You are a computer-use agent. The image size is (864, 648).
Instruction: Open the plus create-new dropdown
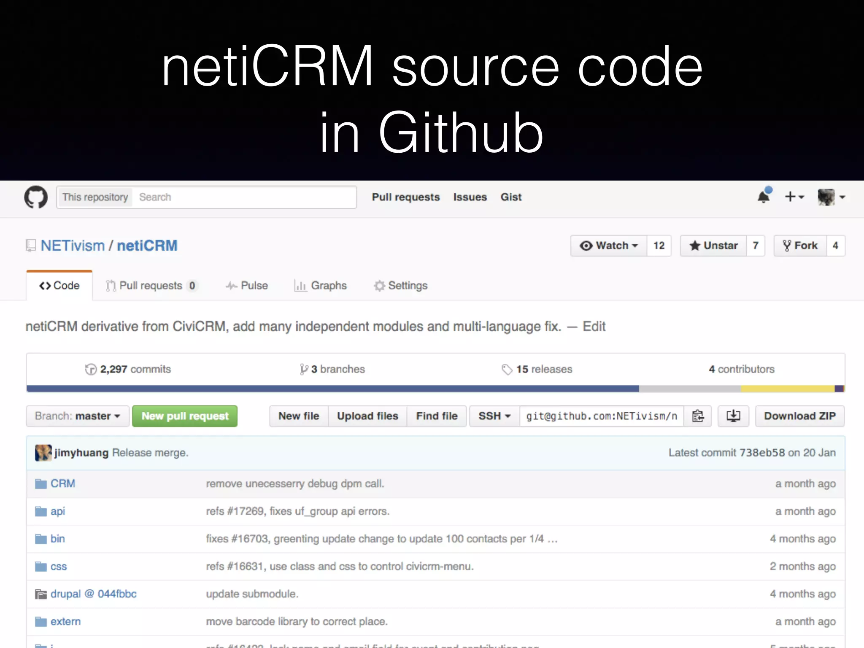[794, 197]
